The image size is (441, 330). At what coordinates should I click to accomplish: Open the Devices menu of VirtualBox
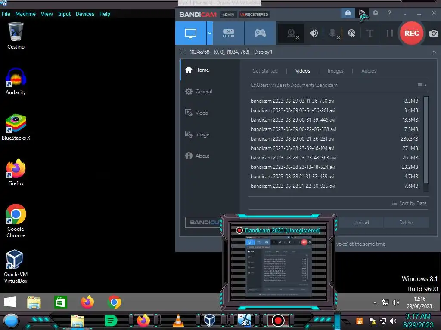[x=85, y=14]
